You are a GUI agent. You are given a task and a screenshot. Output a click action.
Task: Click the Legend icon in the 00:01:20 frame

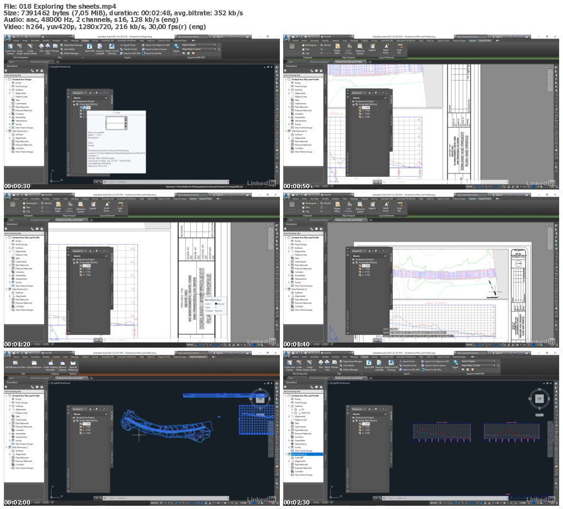pos(92,205)
